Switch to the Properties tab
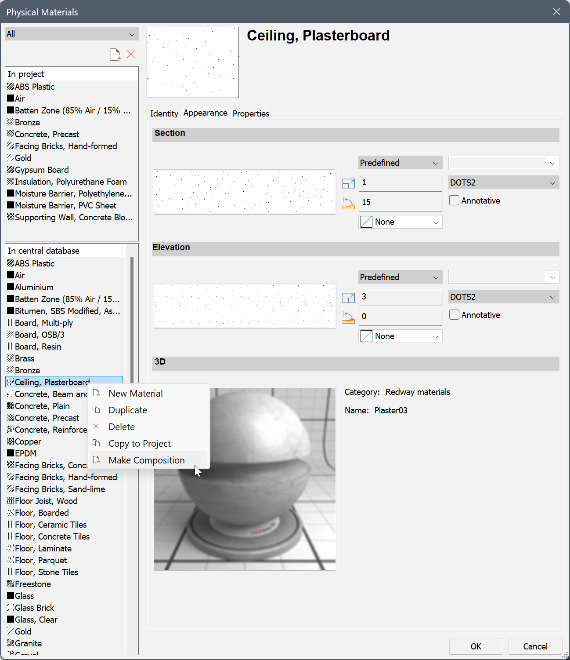This screenshot has width=570, height=660. (251, 113)
